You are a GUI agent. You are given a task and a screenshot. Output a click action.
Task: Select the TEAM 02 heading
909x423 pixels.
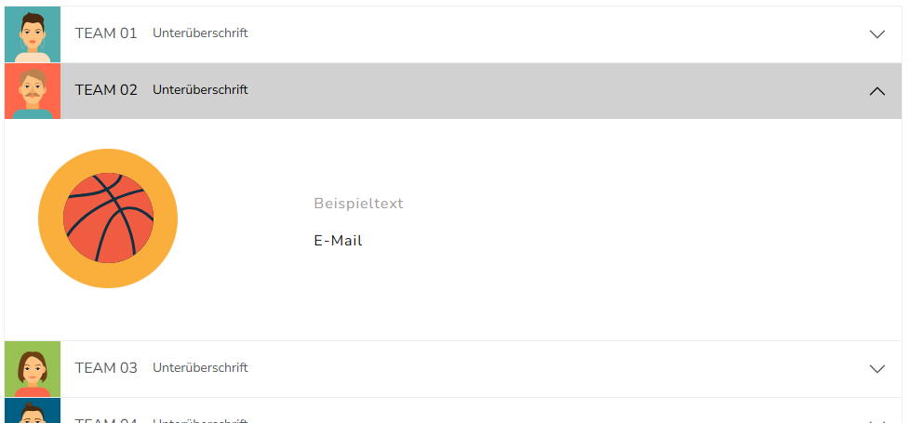106,90
